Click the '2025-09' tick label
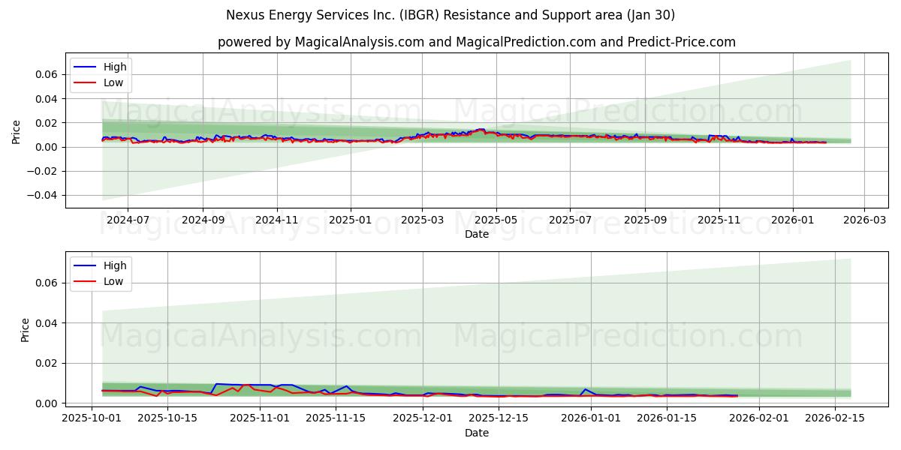Viewport: 901px width, 450px height. [x=645, y=220]
